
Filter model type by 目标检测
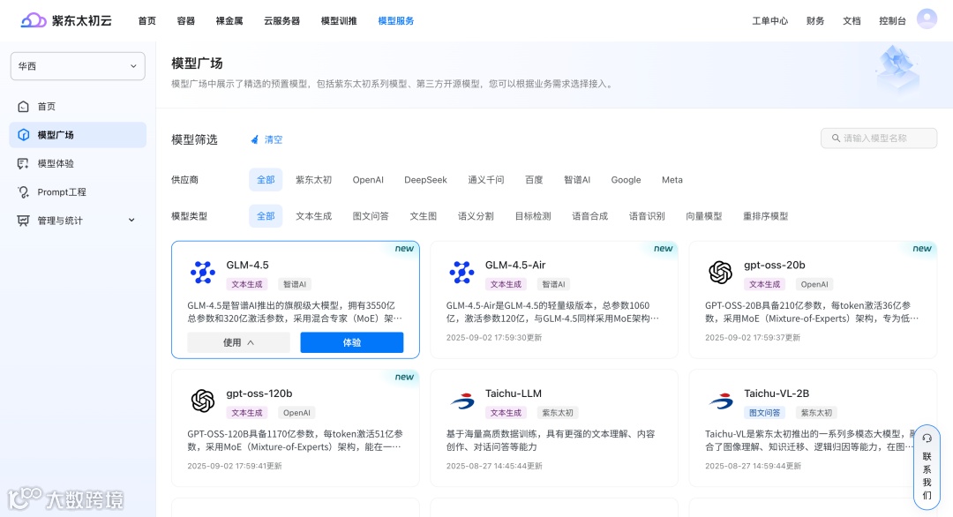533,216
